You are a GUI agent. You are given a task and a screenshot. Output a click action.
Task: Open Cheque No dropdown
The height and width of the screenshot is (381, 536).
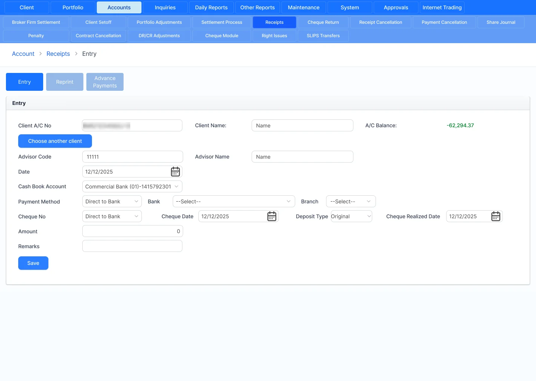point(112,216)
